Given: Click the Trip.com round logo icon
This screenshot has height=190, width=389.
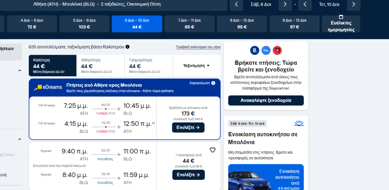Looking at the screenshot, I should tap(266, 50).
